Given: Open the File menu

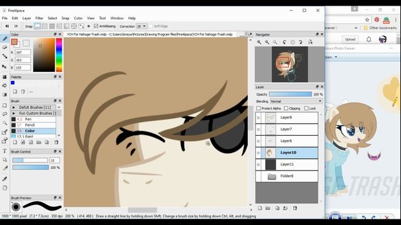Looking at the screenshot, I should pos(4,18).
